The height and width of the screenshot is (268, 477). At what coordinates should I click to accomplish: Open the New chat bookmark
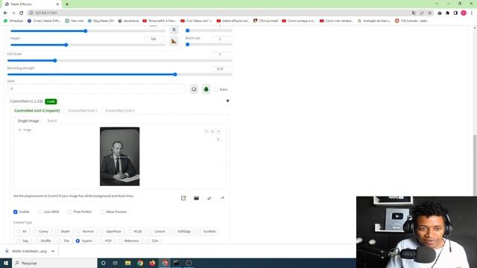75,21
